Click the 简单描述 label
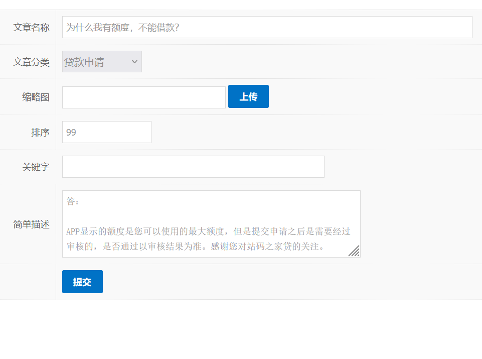This screenshot has height=359, width=482. (x=32, y=224)
